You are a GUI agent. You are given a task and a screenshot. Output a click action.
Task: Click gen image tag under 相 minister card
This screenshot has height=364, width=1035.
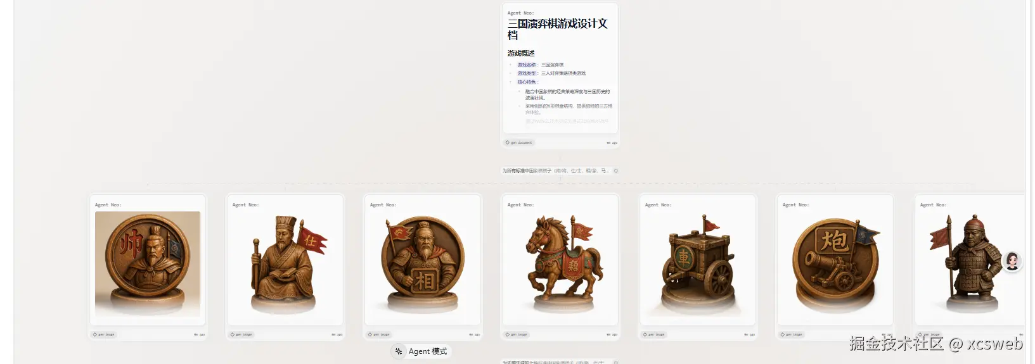coord(379,334)
